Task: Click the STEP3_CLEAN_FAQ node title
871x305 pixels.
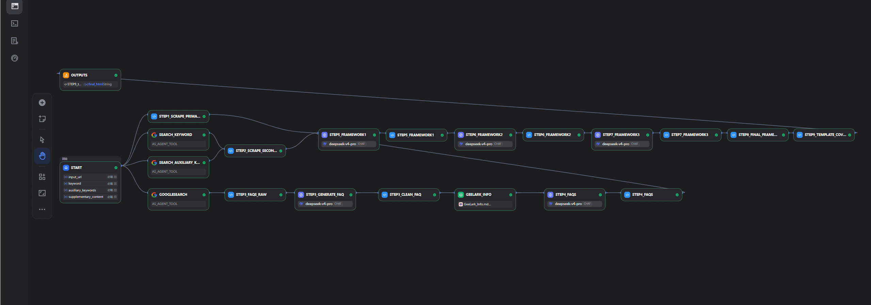Action: [405, 194]
